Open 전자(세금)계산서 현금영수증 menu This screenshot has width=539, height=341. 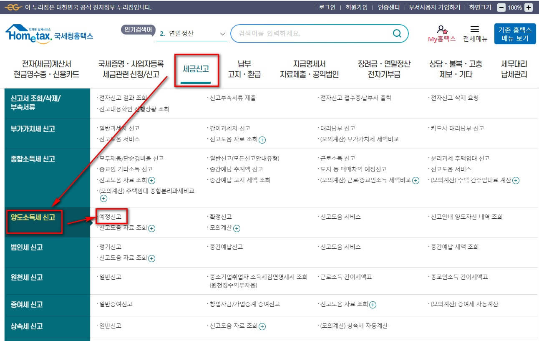[46, 69]
